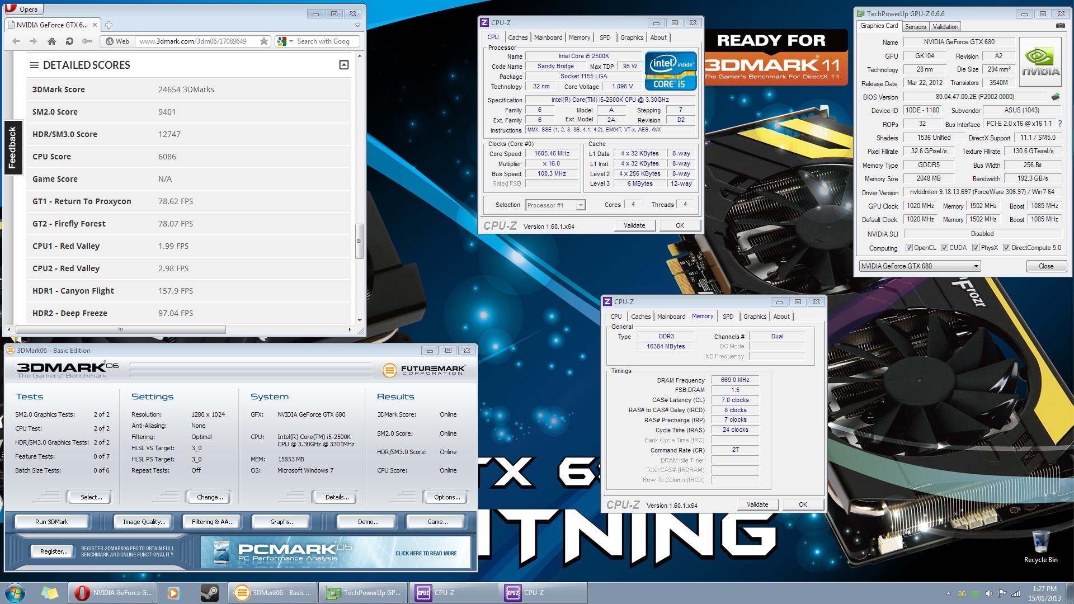Click the Game button in 3DMark06
This screenshot has width=1074, height=604.
[x=437, y=522]
